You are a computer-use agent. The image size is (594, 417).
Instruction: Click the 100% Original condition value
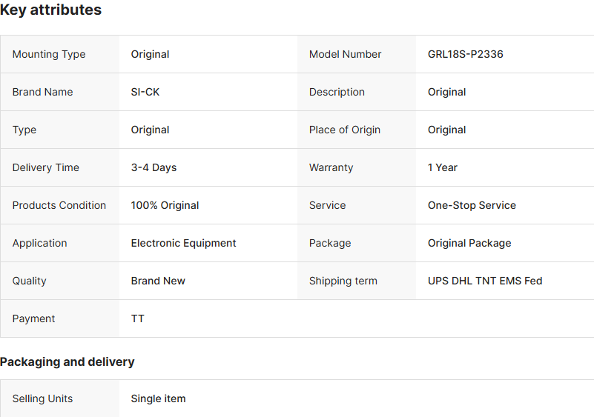[x=165, y=205]
